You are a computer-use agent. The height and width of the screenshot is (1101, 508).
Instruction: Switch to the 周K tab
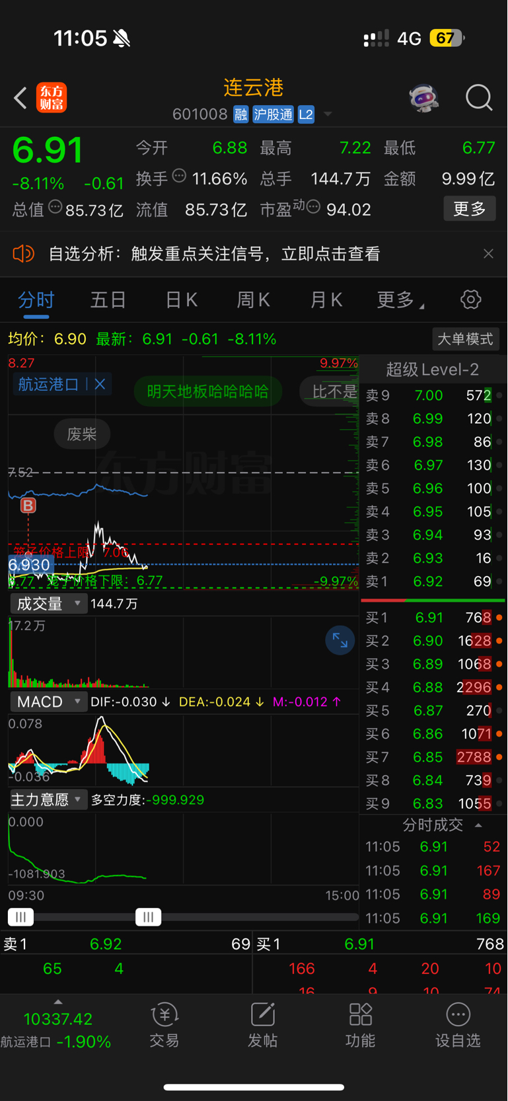tap(254, 300)
